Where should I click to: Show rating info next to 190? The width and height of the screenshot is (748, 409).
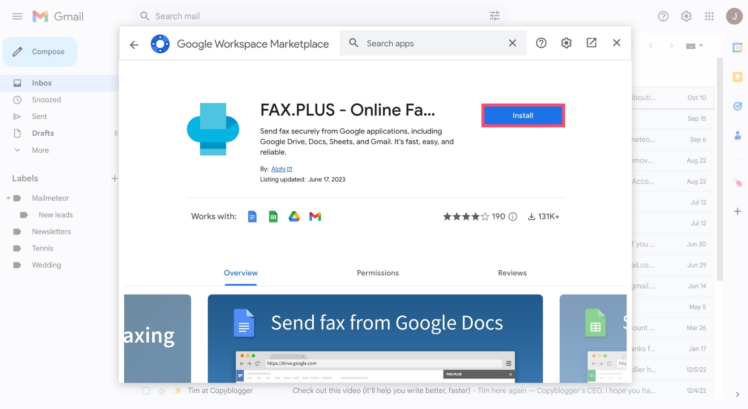pos(513,217)
